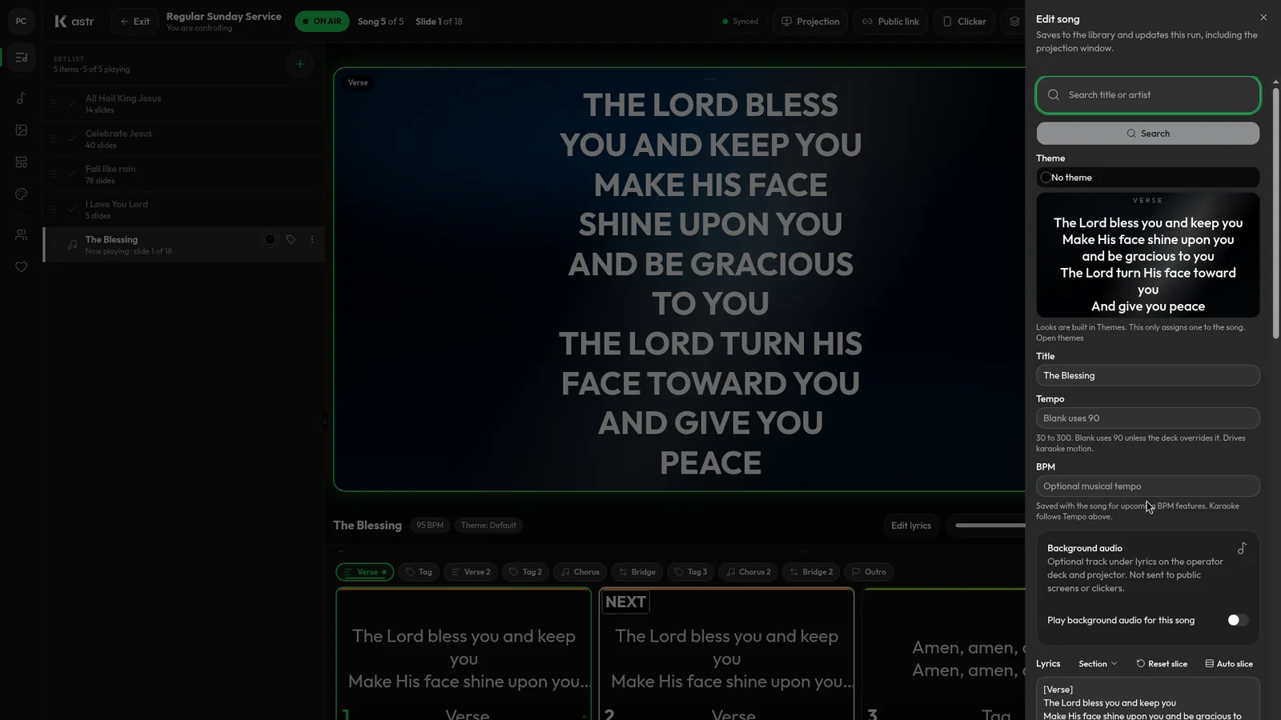
Task: Jump to the Bridge section chip
Action: pyautogui.click(x=636, y=572)
